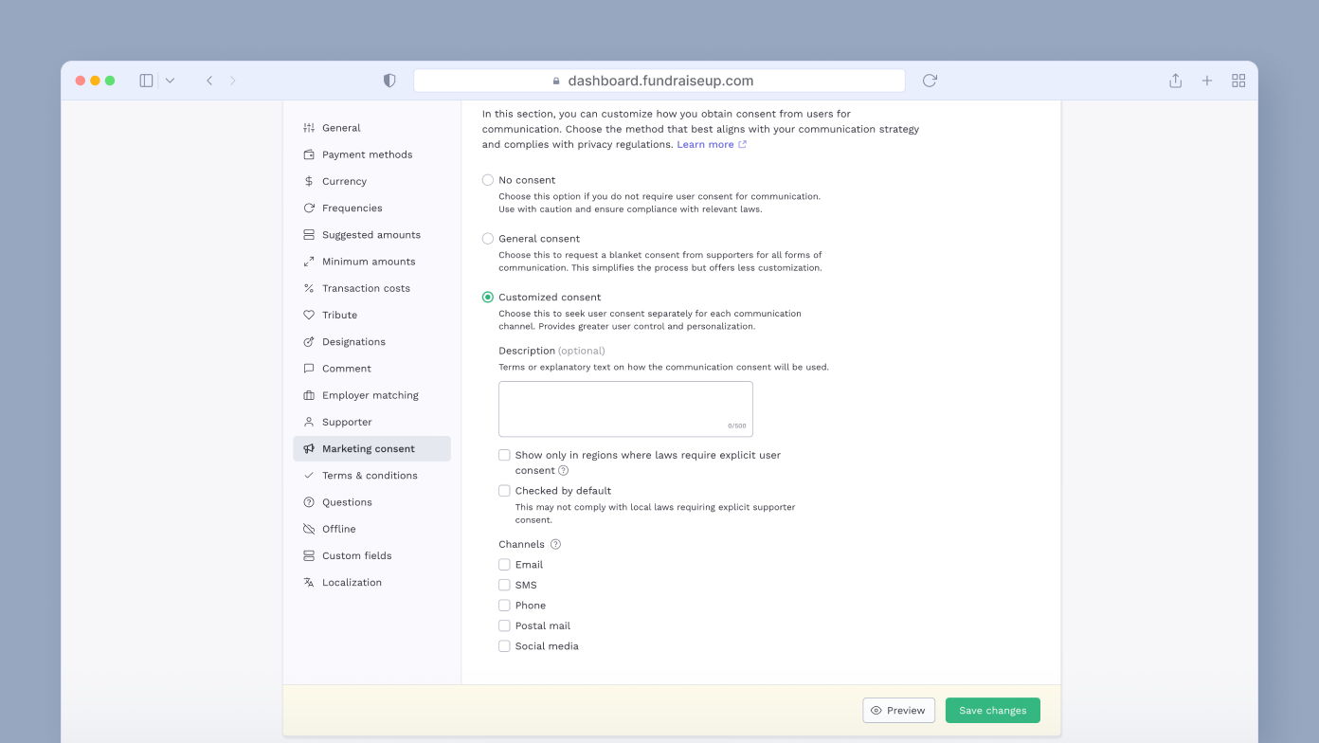Image resolution: width=1319 pixels, height=743 pixels.
Task: Click the Localization translation icon
Action: pos(307,582)
